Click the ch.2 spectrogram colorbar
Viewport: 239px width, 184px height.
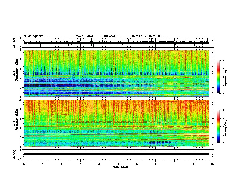click(x=218, y=127)
